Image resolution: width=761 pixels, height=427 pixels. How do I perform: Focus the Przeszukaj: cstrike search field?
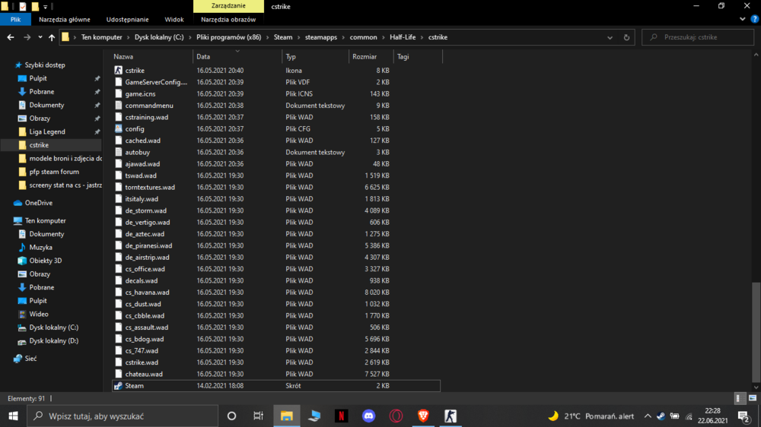698,37
